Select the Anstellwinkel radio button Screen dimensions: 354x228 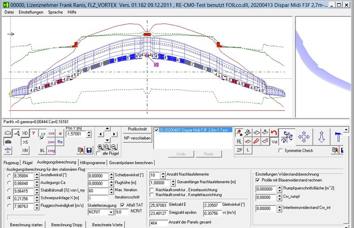coord(9,175)
